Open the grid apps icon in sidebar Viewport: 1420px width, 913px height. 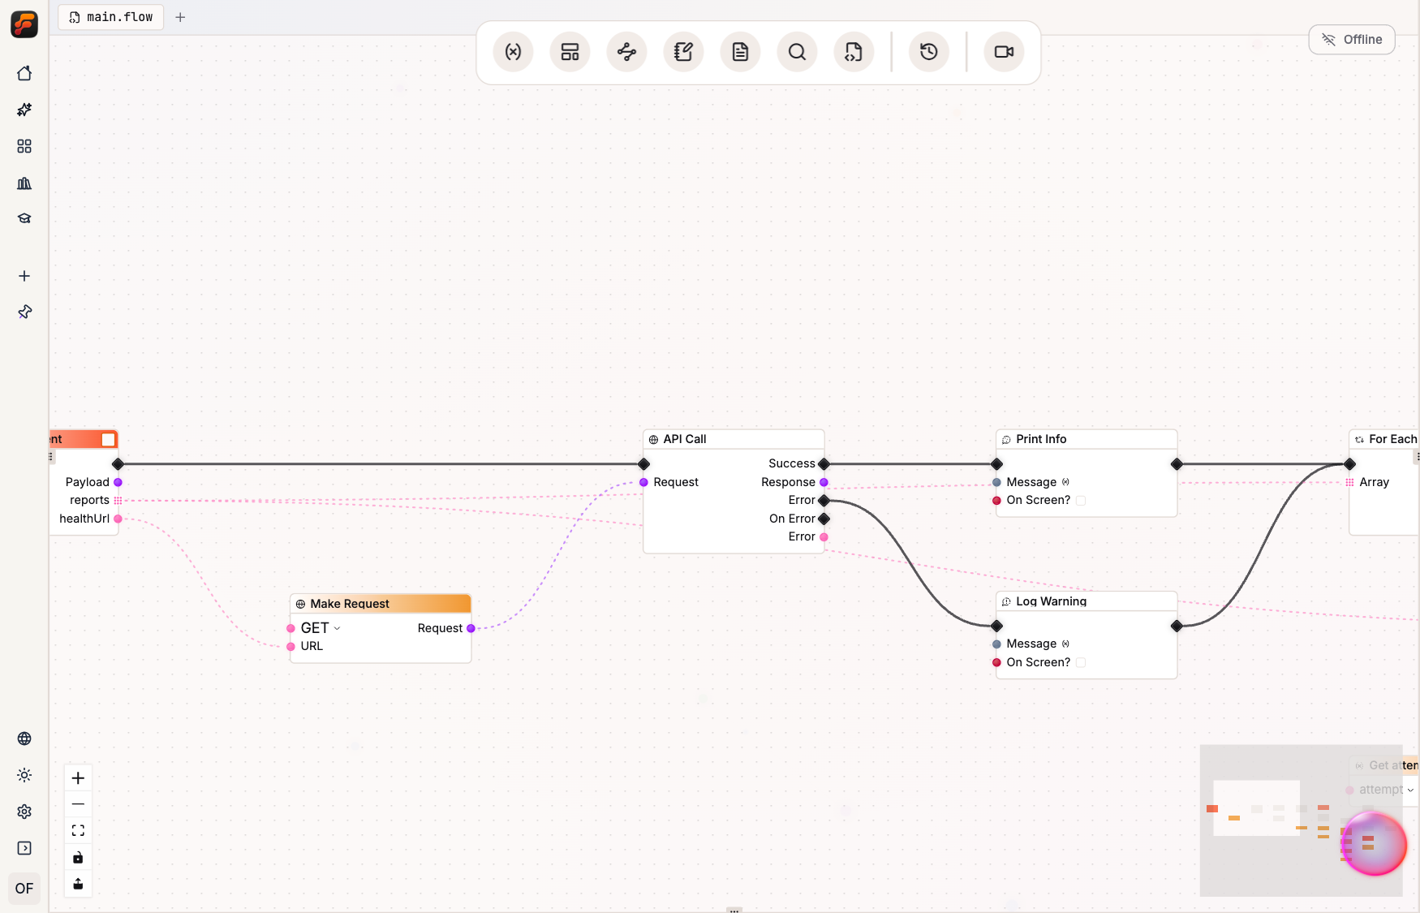pyautogui.click(x=24, y=146)
